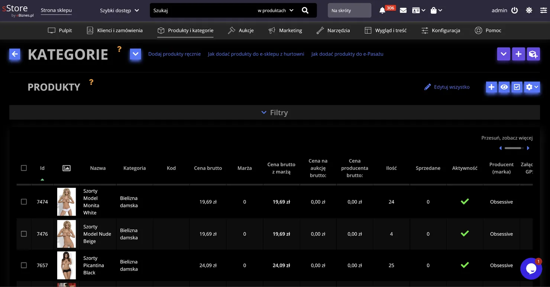Open the ID card dropdown in top bar
550x287 pixels.
click(x=418, y=10)
